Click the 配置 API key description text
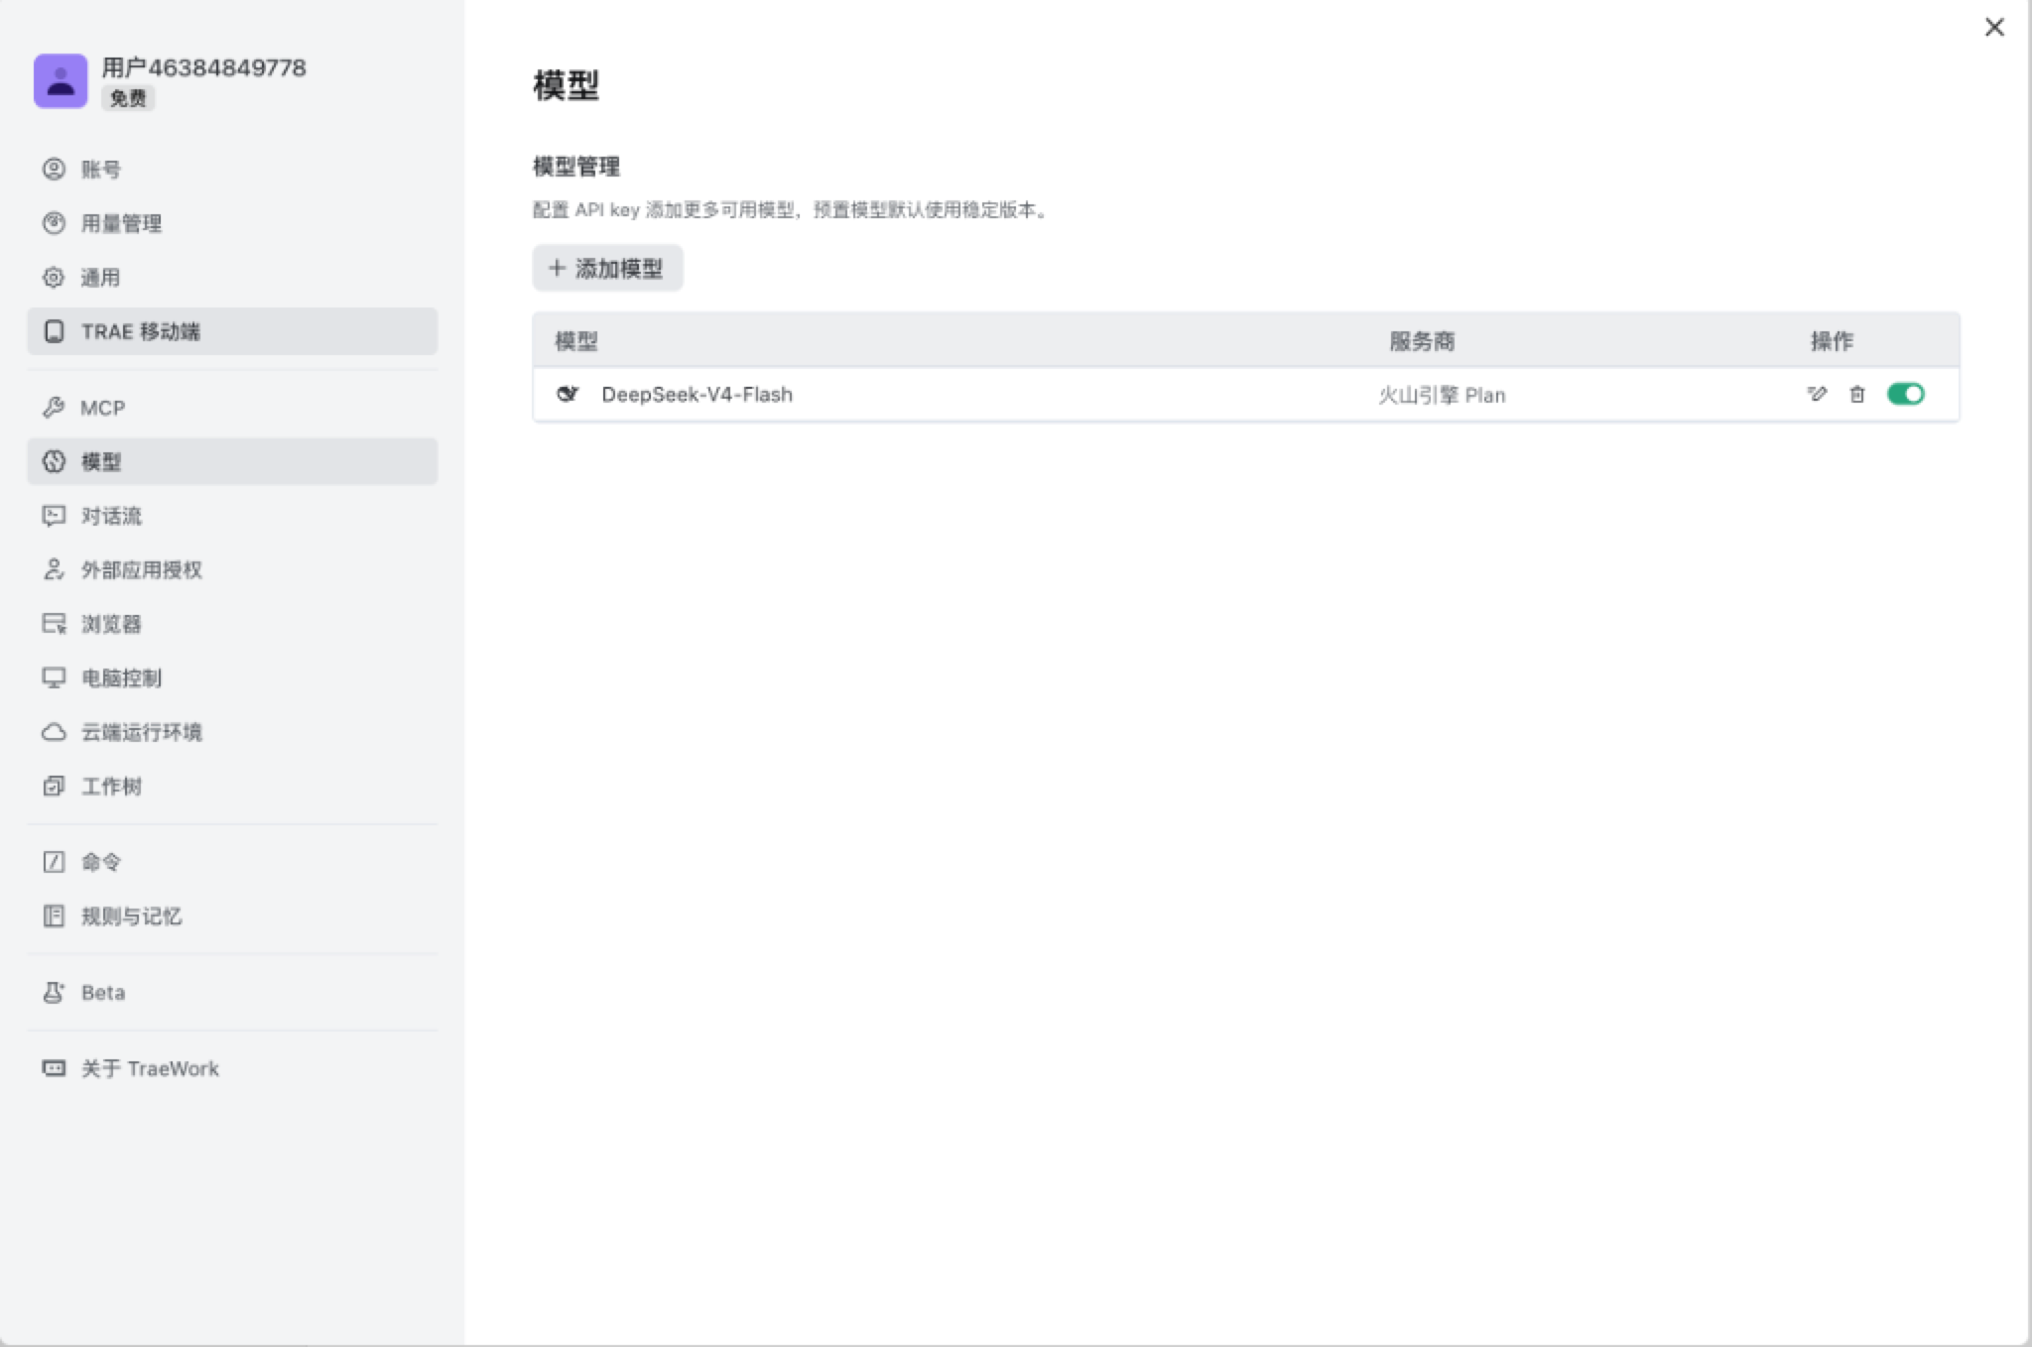Viewport: 2032px width, 1347px height. click(x=791, y=209)
